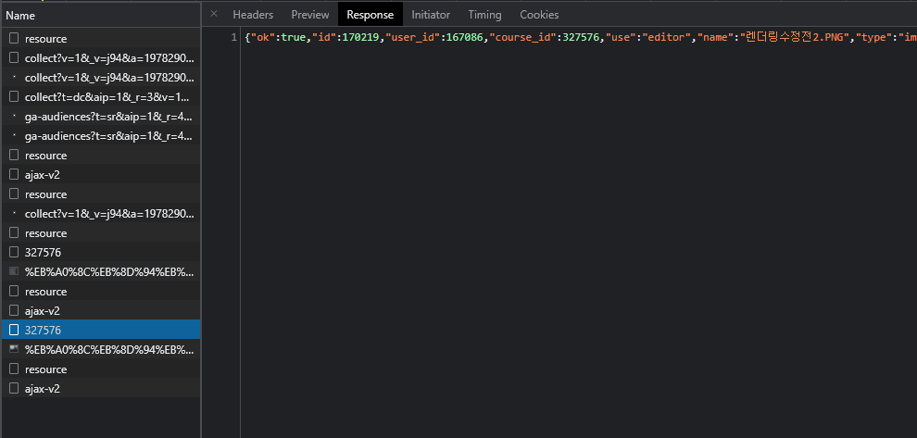Click file icon of topmost resource request
The width and height of the screenshot is (917, 438).
(13, 39)
